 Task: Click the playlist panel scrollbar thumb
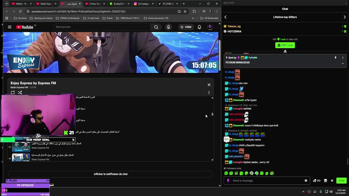coord(212,115)
